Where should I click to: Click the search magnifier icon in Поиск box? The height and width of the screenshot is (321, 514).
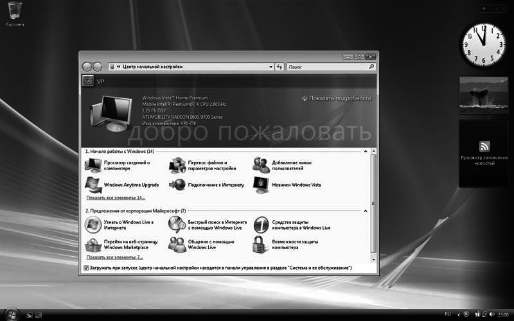371,67
